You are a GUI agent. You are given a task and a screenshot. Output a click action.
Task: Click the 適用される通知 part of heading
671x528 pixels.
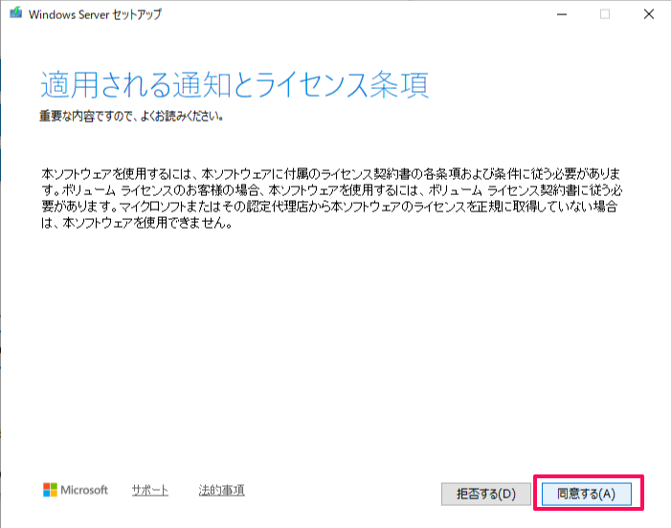(135, 85)
